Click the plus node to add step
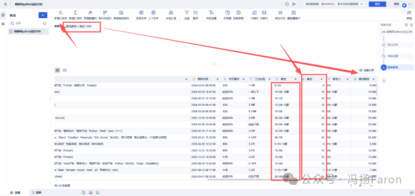Image resolution: width=415 pixels, height=196 pixels. [384, 81]
